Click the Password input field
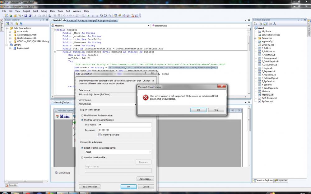Image resolution: width=311 pixels, height=194 pixels. (125, 130)
